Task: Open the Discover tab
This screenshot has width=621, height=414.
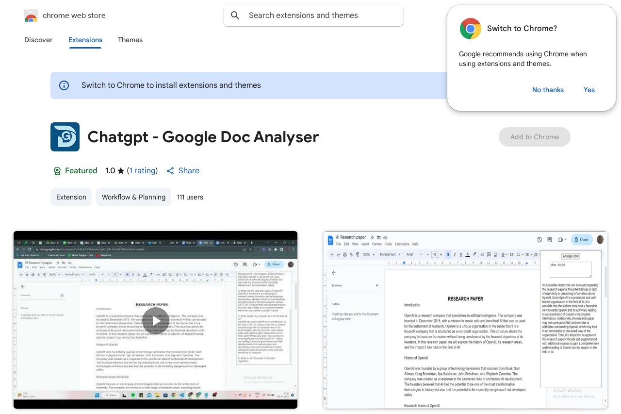Action: [x=38, y=40]
